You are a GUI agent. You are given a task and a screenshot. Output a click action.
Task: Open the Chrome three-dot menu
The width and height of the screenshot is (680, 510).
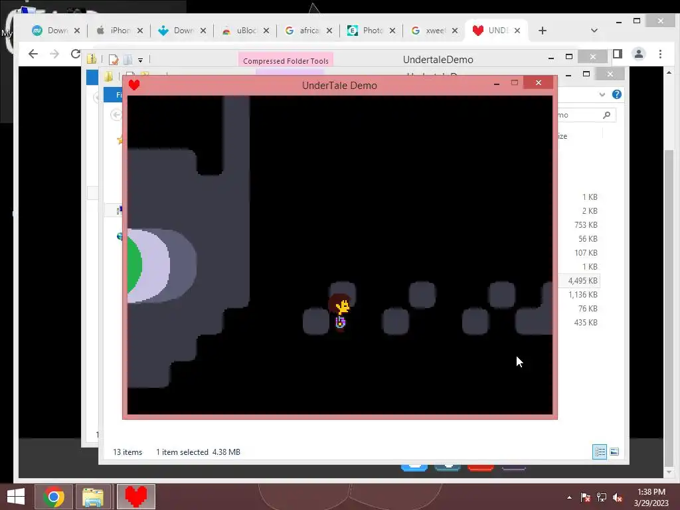(x=660, y=54)
